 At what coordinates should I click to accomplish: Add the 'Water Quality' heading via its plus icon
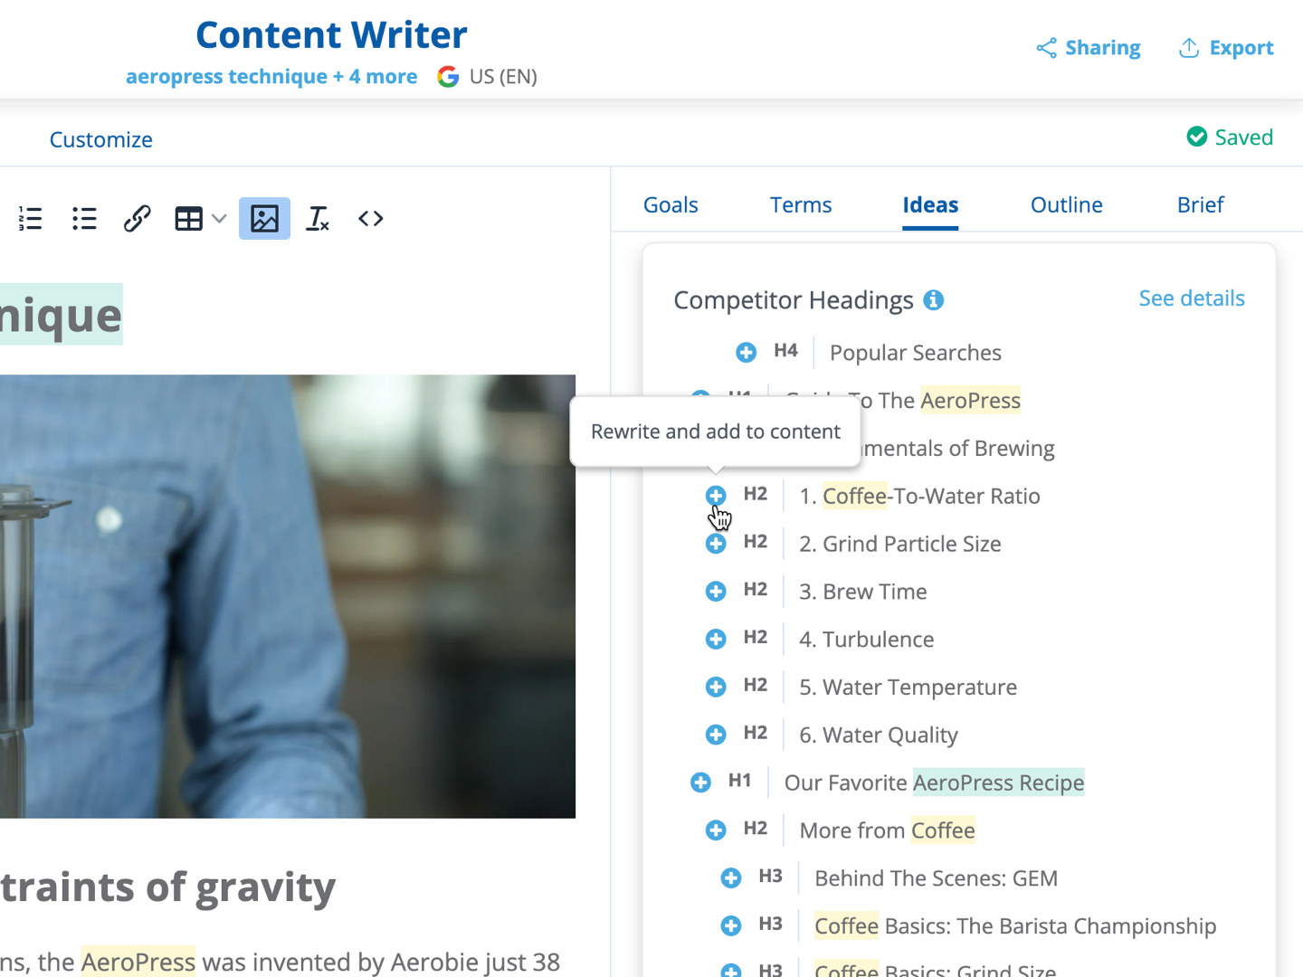click(716, 734)
